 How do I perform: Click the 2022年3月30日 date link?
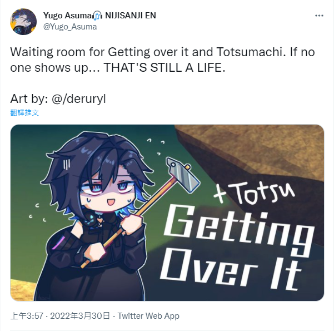point(80,316)
